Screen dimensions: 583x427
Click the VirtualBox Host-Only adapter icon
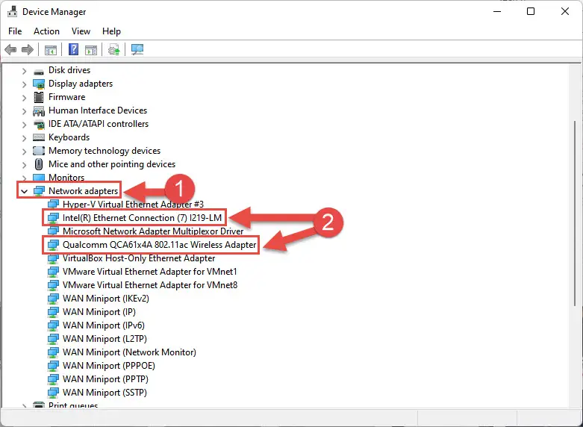pyautogui.click(x=53, y=258)
